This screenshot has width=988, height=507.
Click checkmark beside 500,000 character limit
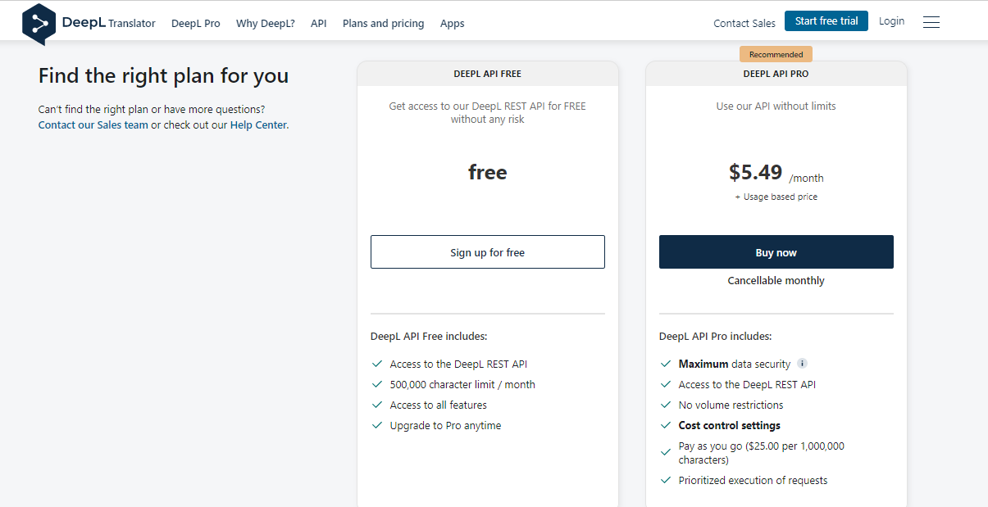point(377,384)
